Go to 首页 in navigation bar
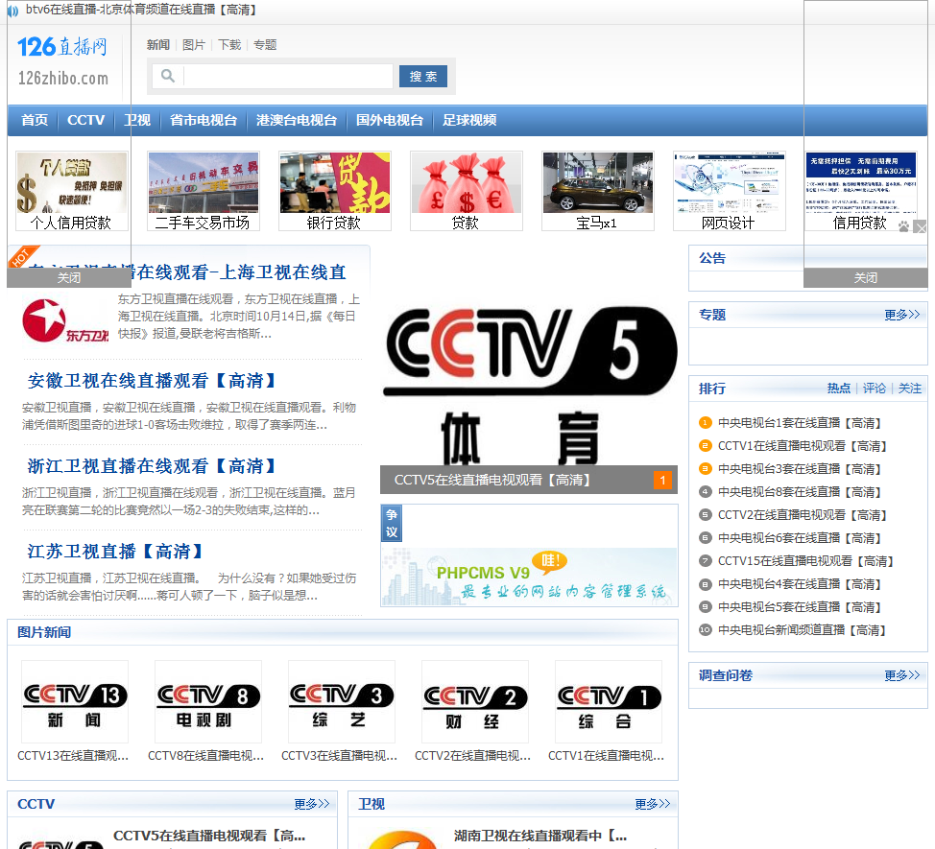The height and width of the screenshot is (849, 935). [x=35, y=120]
